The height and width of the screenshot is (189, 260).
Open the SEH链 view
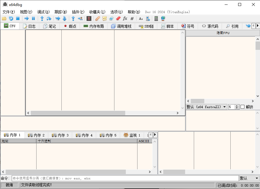tap(146, 26)
